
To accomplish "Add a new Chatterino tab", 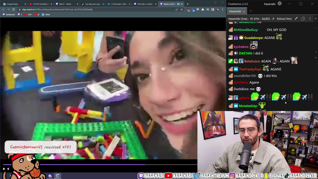I will click(x=250, y=11).
